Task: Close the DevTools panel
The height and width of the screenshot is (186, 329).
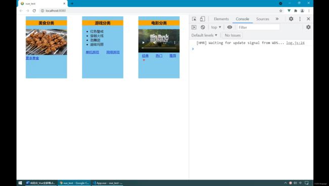Action: pos(308,19)
